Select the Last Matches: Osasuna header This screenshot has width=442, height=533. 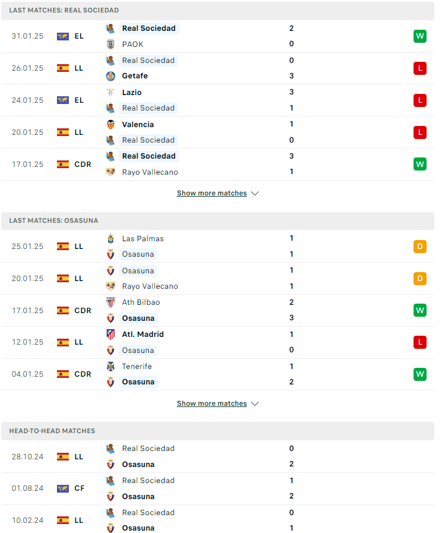[x=218, y=220]
